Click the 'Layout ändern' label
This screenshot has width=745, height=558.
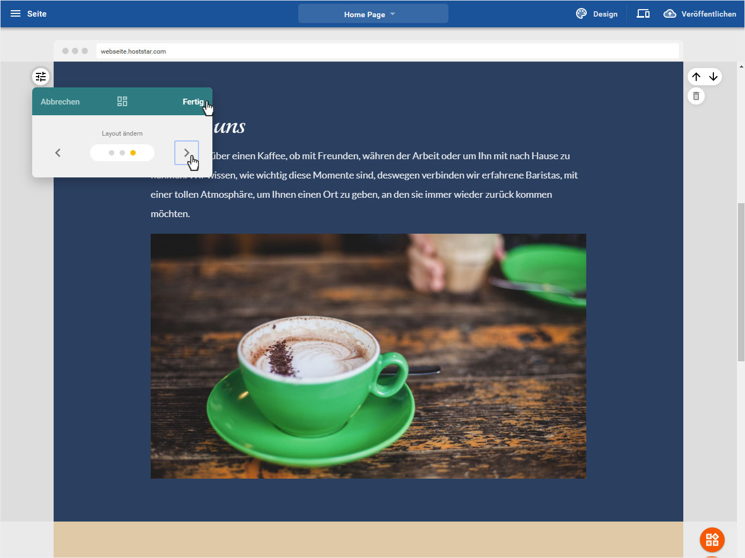click(x=122, y=133)
